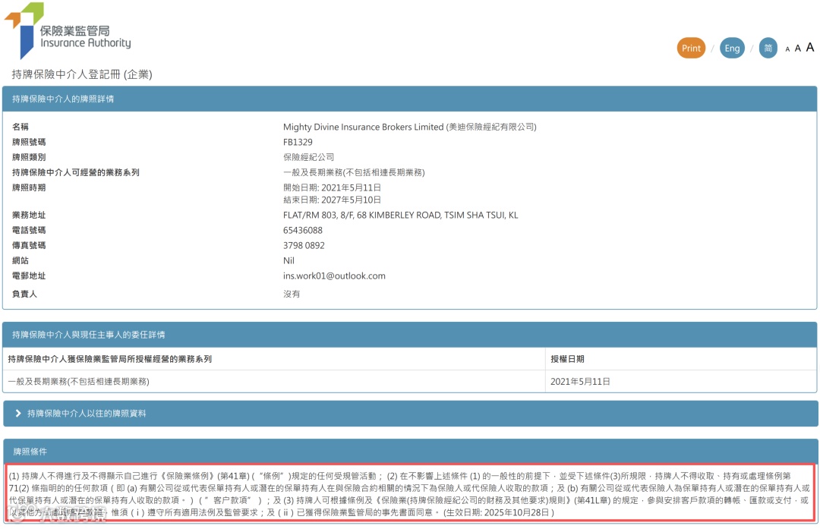The image size is (820, 529).
Task: Click the 牌照類別 field label
Action: (x=29, y=157)
